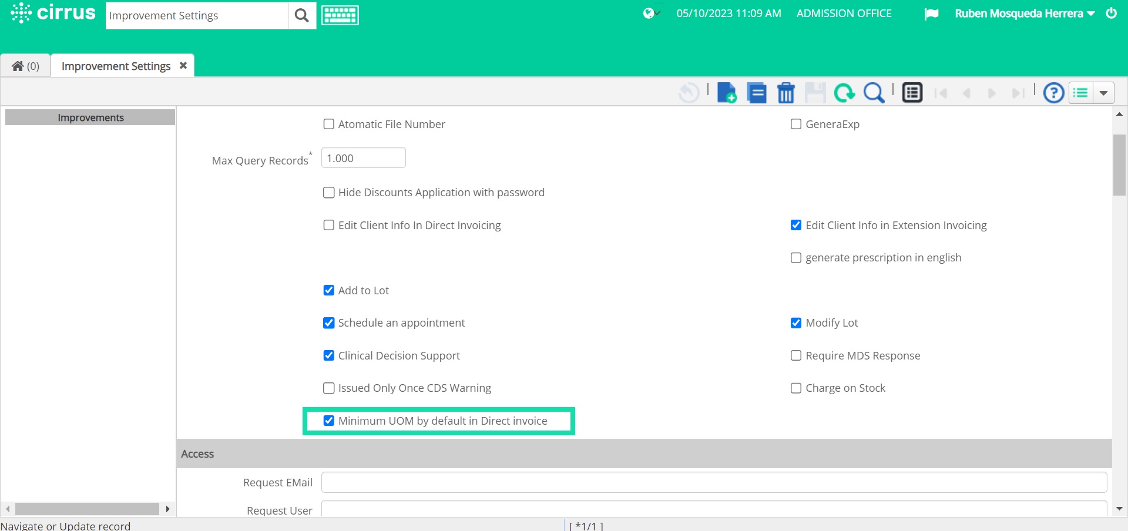The image size is (1128, 531).
Task: Open search using the magnifier icon
Action: (874, 92)
